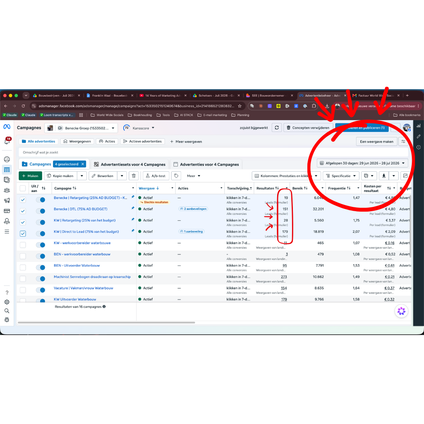
Task: Select Actieve advertenties filter tab
Action: click(143, 141)
